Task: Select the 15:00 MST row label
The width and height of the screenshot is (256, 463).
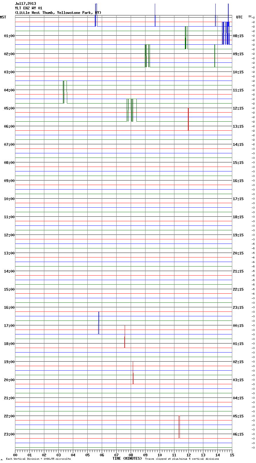Action: pos(9,289)
